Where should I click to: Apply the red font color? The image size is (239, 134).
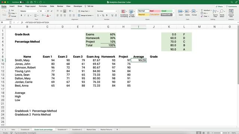click(x=48, y=15)
